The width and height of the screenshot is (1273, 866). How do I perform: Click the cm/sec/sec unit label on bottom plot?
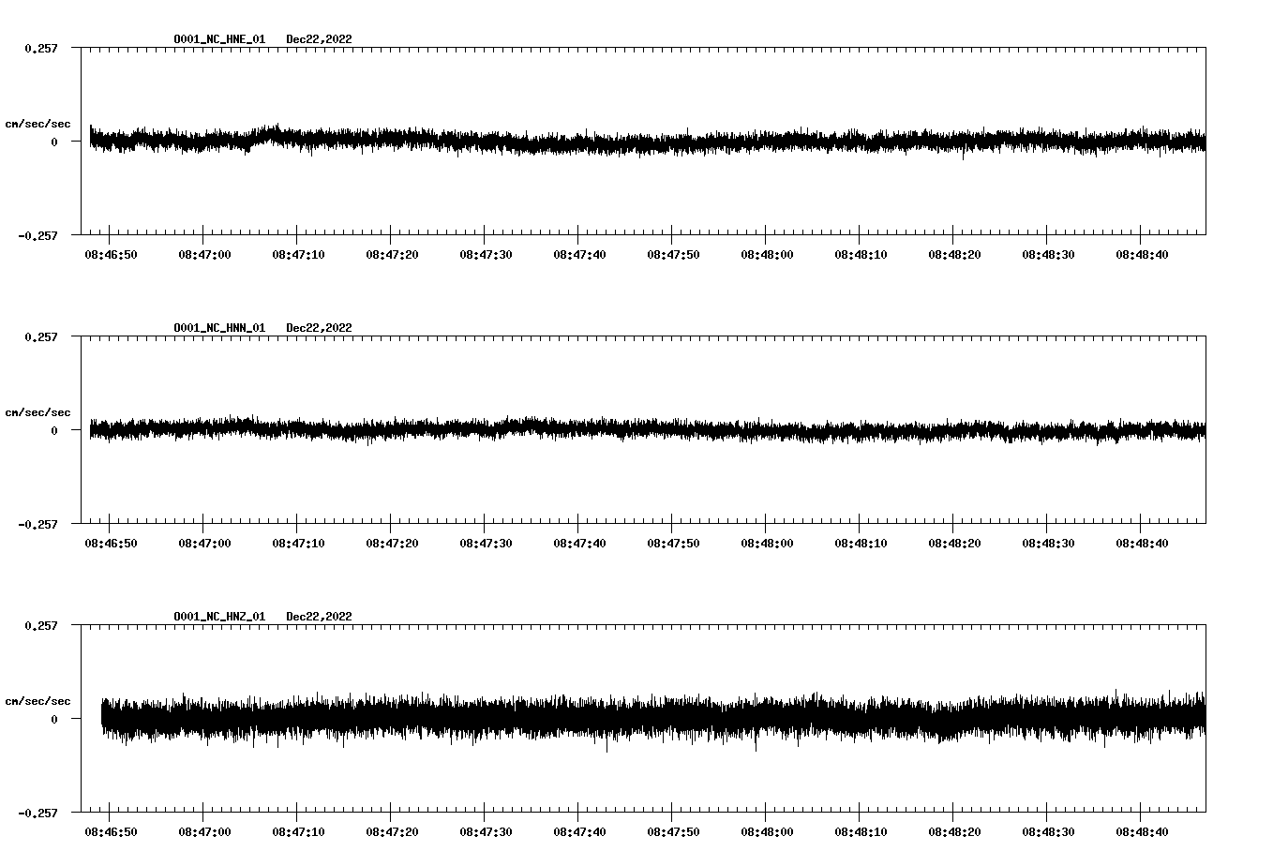pos(38,699)
